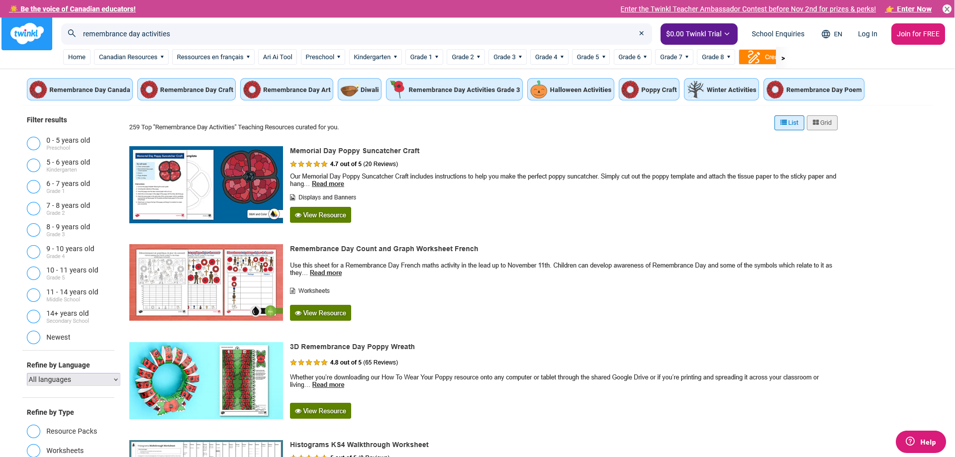The width and height of the screenshot is (955, 457).
Task: Open the Twinkl cloud logo home
Action: click(x=27, y=34)
